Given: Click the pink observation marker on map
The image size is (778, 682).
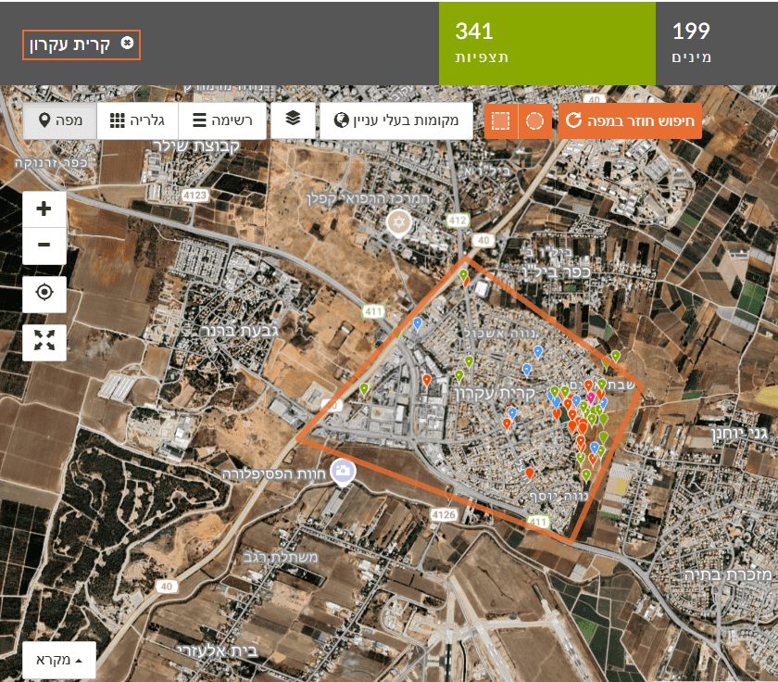Looking at the screenshot, I should coord(591,397).
